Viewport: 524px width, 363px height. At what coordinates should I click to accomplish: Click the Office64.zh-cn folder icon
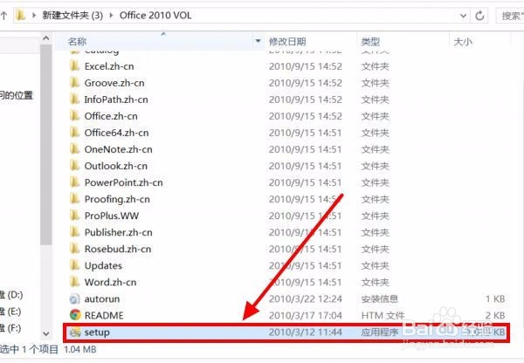coord(75,133)
